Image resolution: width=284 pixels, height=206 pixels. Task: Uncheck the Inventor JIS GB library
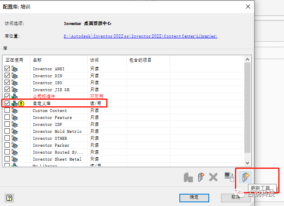click(x=7, y=90)
